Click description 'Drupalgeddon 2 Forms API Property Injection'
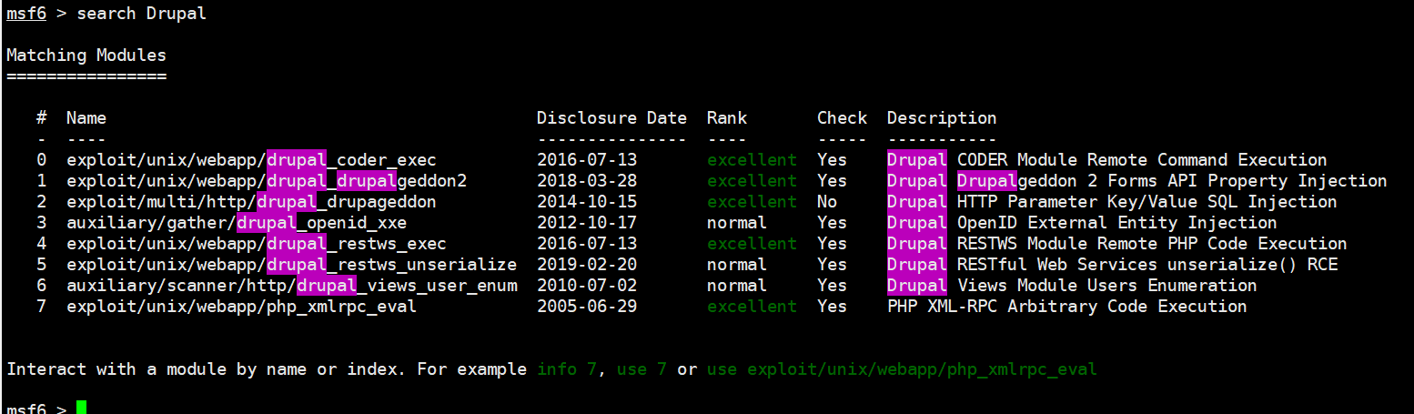The width and height of the screenshot is (1414, 414). [1172, 181]
